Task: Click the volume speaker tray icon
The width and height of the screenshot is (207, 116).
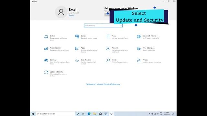Action: click(x=158, y=114)
